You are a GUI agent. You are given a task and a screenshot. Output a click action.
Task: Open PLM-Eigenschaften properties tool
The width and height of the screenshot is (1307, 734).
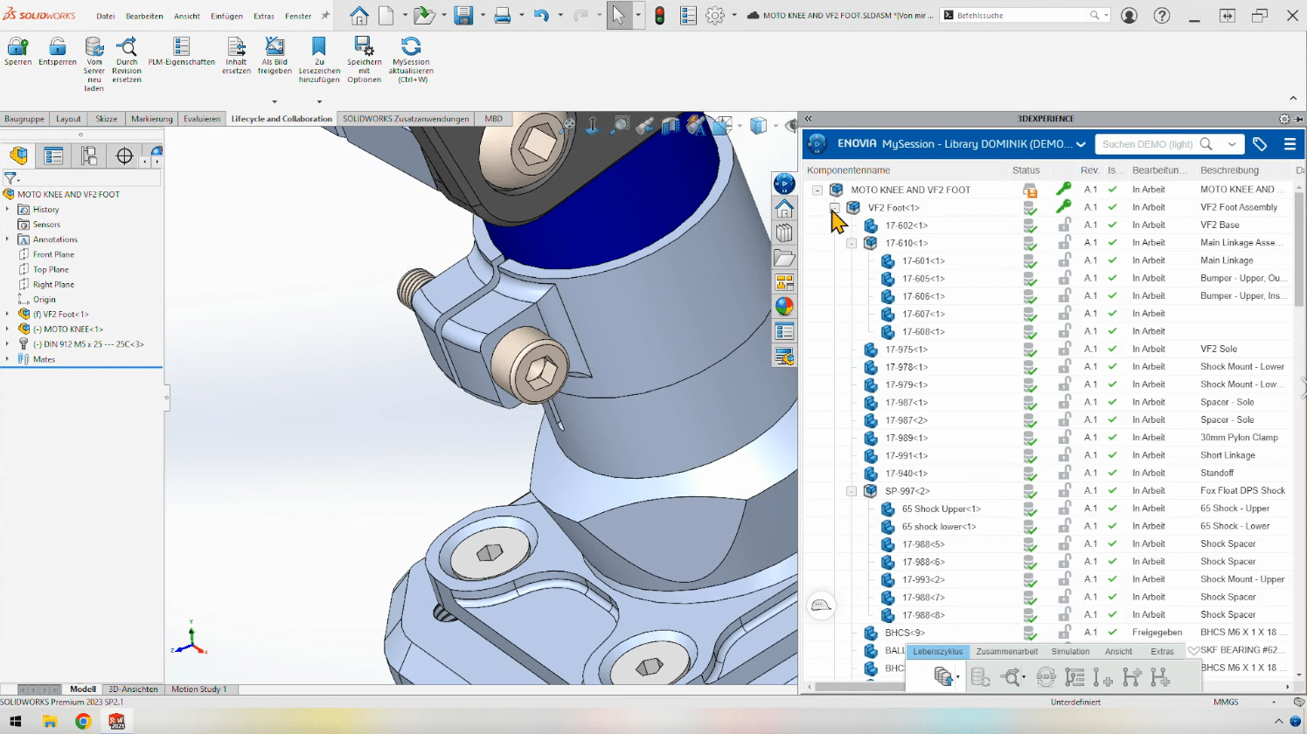[x=181, y=46]
